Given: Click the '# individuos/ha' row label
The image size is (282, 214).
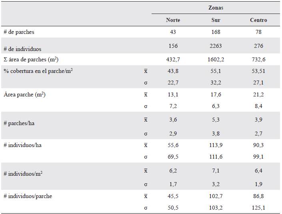Looking at the screenshot, I should 23,145.
